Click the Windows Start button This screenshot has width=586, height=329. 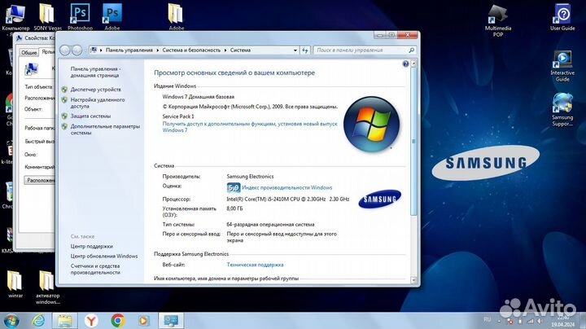(11, 321)
